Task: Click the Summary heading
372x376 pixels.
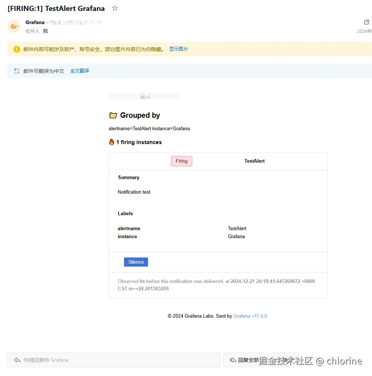Action: click(x=128, y=178)
